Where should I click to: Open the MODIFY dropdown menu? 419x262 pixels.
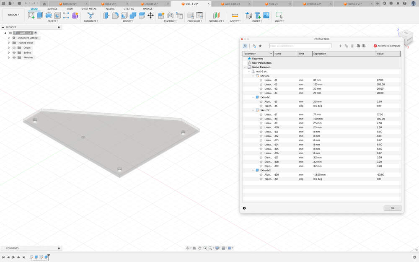(x=128, y=21)
